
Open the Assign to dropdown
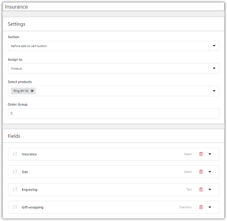[x=214, y=68]
